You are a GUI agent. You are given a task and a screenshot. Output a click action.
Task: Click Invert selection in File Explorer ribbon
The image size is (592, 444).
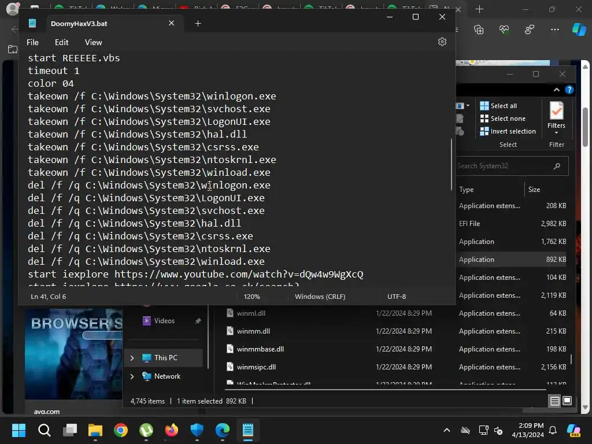[508, 131]
